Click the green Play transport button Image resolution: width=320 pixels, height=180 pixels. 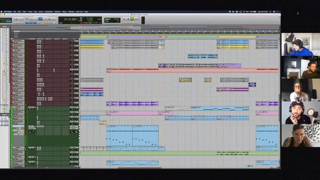[x=132, y=19]
